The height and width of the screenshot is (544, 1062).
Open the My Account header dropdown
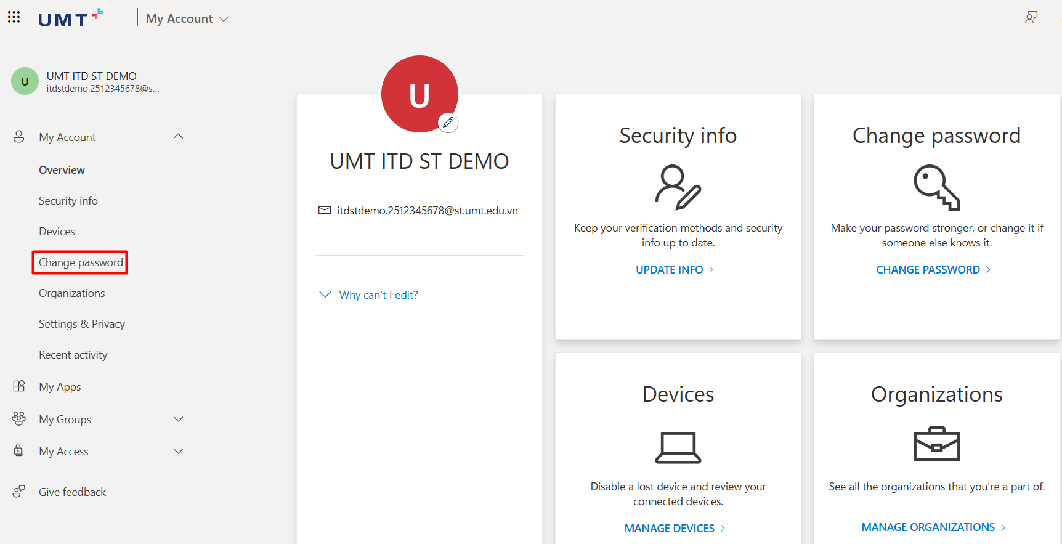click(x=187, y=19)
